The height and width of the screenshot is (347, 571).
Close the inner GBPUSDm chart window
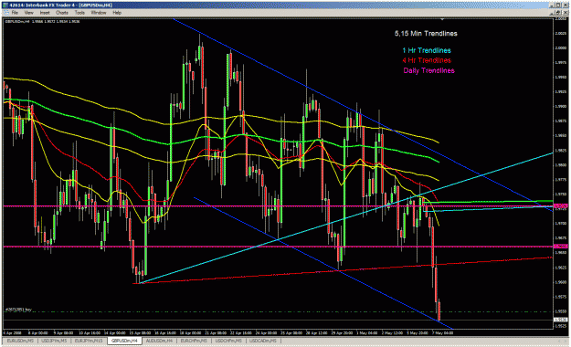566,13
